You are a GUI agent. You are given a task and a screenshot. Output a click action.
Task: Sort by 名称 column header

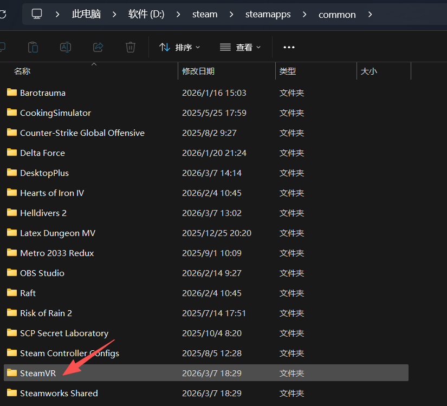[22, 71]
